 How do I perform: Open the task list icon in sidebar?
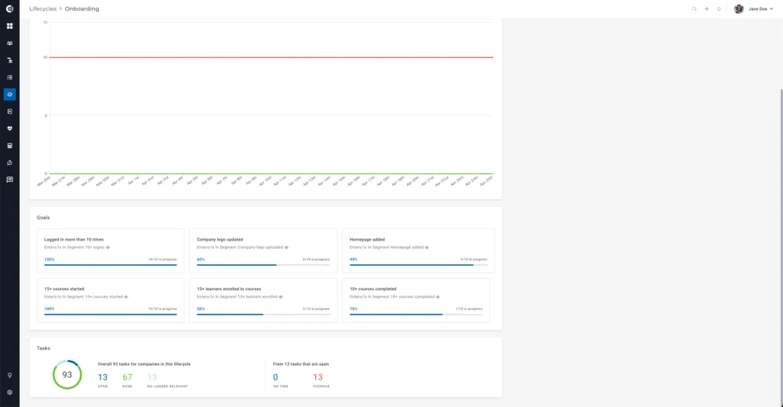[9, 77]
